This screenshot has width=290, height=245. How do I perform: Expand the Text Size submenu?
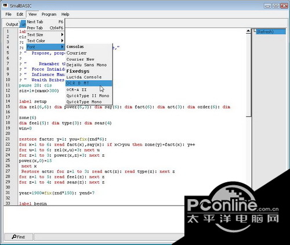[x=45, y=35]
